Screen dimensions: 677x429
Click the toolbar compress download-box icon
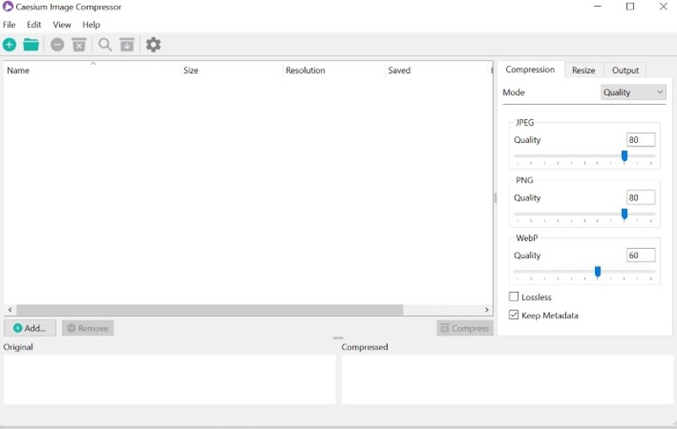pyautogui.click(x=127, y=45)
